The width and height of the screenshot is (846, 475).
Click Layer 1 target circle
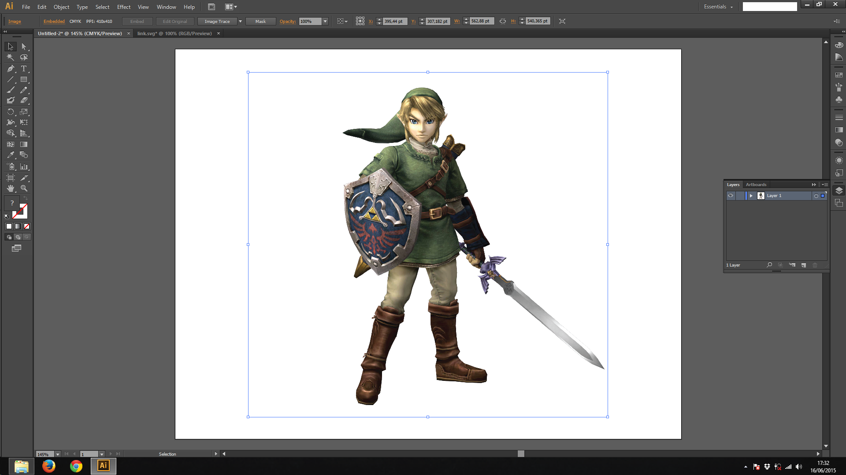pyautogui.click(x=816, y=196)
